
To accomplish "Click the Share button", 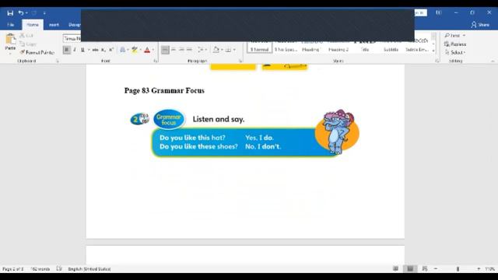I will [x=480, y=25].
